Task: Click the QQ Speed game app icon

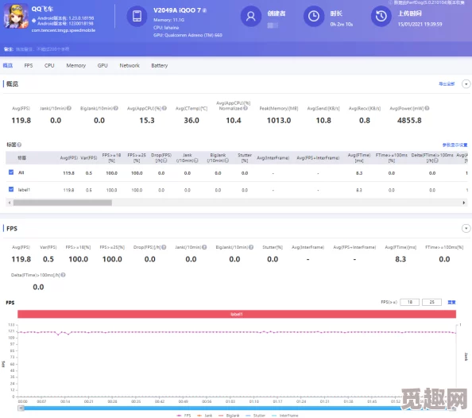Action: 16,16
